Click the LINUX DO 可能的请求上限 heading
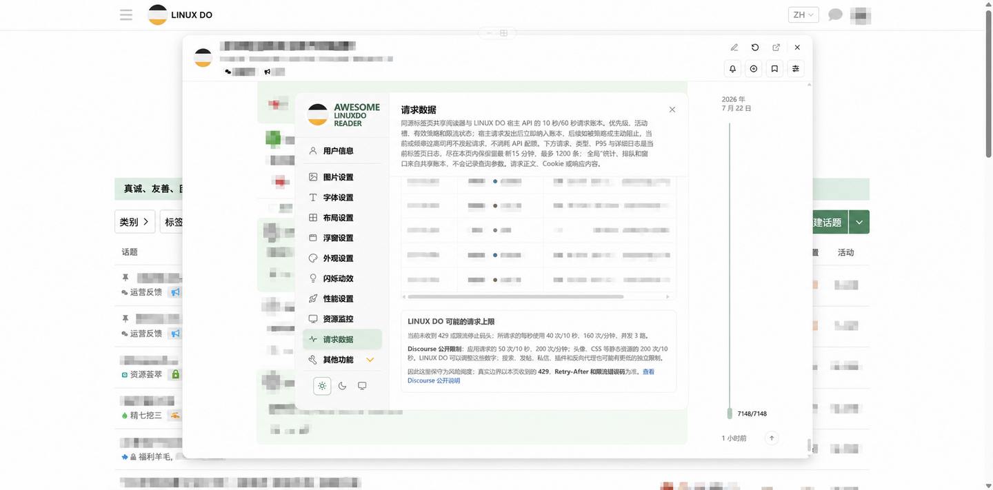993x490 pixels. [451, 322]
